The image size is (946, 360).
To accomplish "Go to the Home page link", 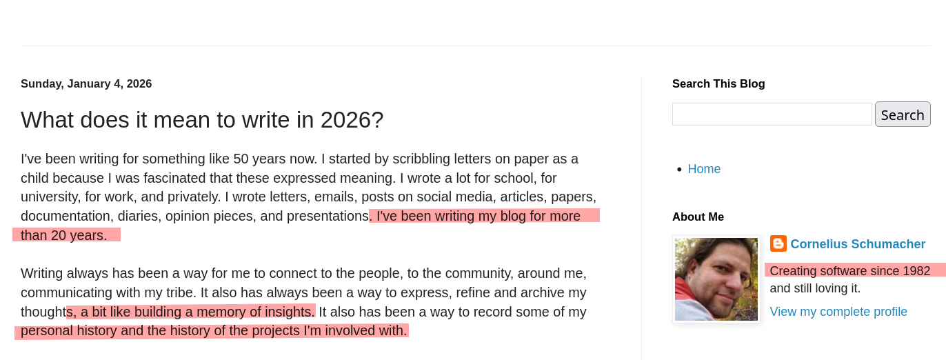I will 704,169.
